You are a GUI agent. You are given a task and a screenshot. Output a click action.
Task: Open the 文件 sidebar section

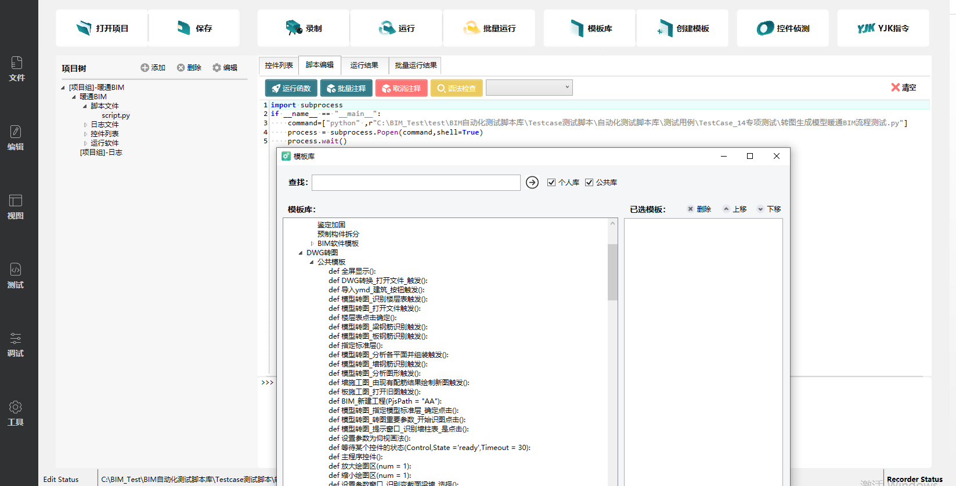point(16,69)
